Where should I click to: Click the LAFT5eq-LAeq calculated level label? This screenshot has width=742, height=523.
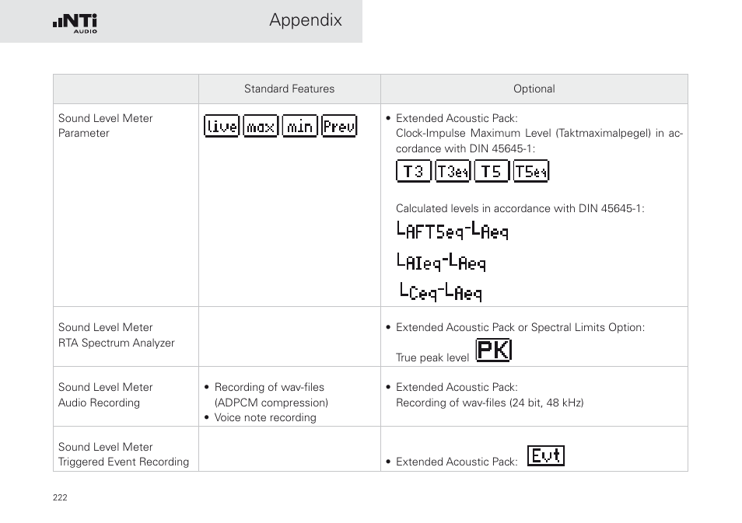[x=453, y=231]
